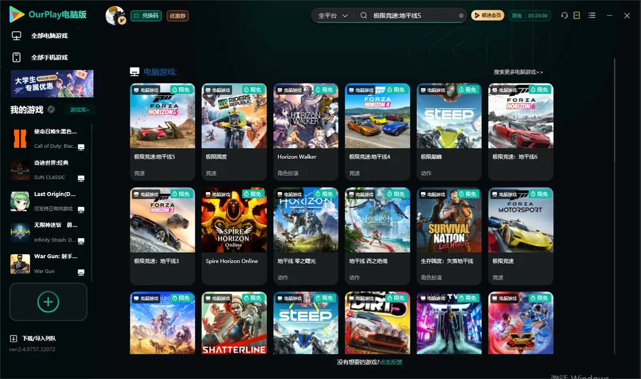Add a game with the plus button
This screenshot has width=641, height=379.
click(48, 302)
